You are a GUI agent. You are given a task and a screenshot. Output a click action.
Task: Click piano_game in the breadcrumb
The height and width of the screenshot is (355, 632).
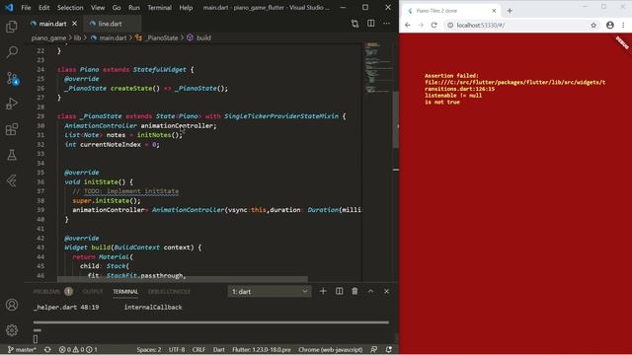(x=48, y=37)
